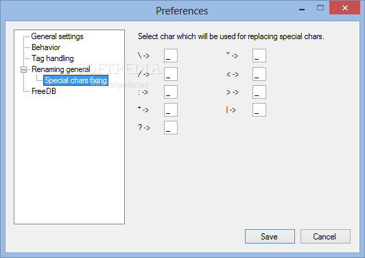Open the Tag handling section
The width and height of the screenshot is (365, 258).
53,58
